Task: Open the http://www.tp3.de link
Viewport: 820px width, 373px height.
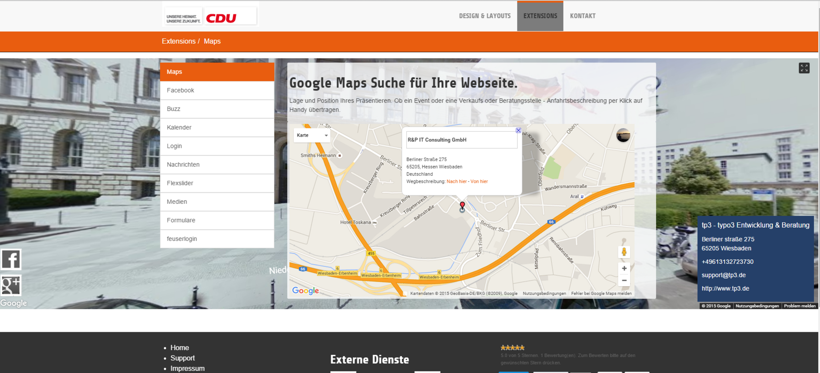Action: pyautogui.click(x=725, y=288)
